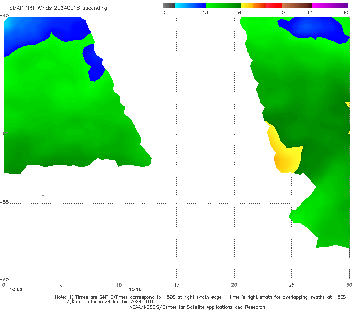Click the swath time label "18:10"

point(135,289)
